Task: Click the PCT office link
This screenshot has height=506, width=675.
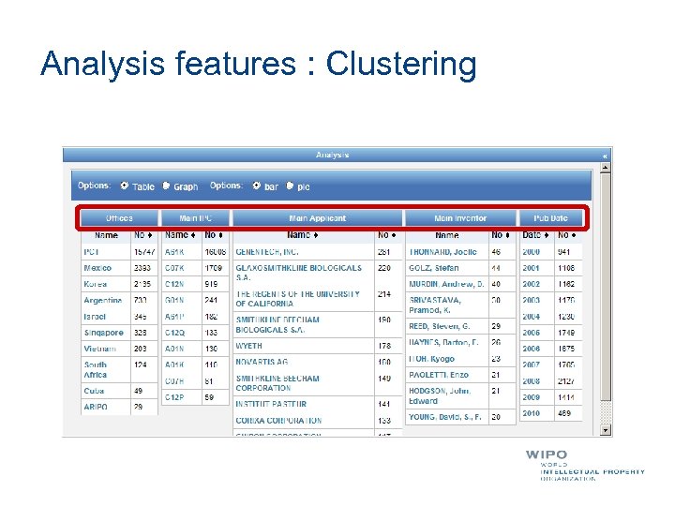Action: coord(91,252)
